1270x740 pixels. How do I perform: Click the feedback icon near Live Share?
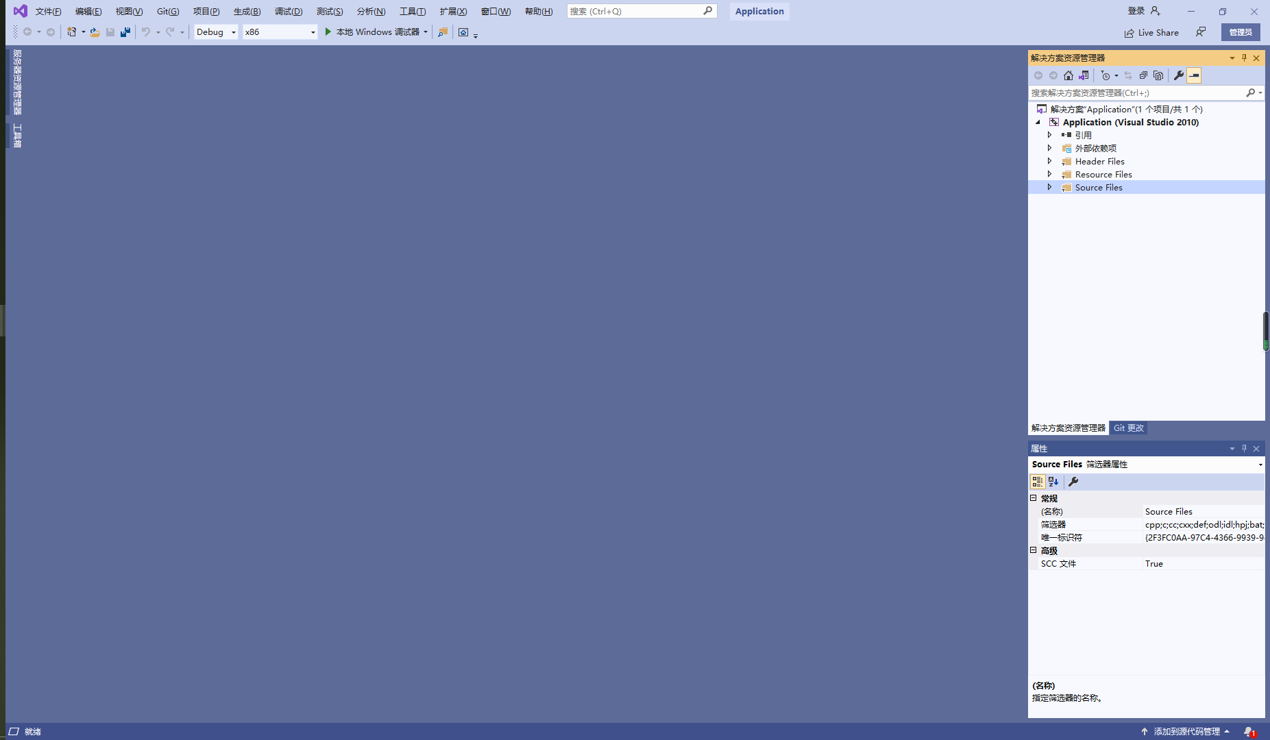click(1201, 32)
